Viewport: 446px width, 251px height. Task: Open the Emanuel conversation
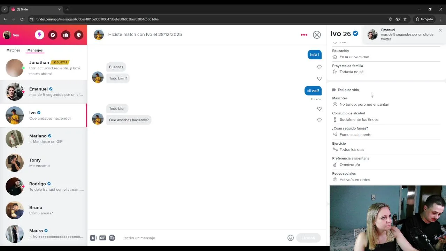[x=44, y=92]
